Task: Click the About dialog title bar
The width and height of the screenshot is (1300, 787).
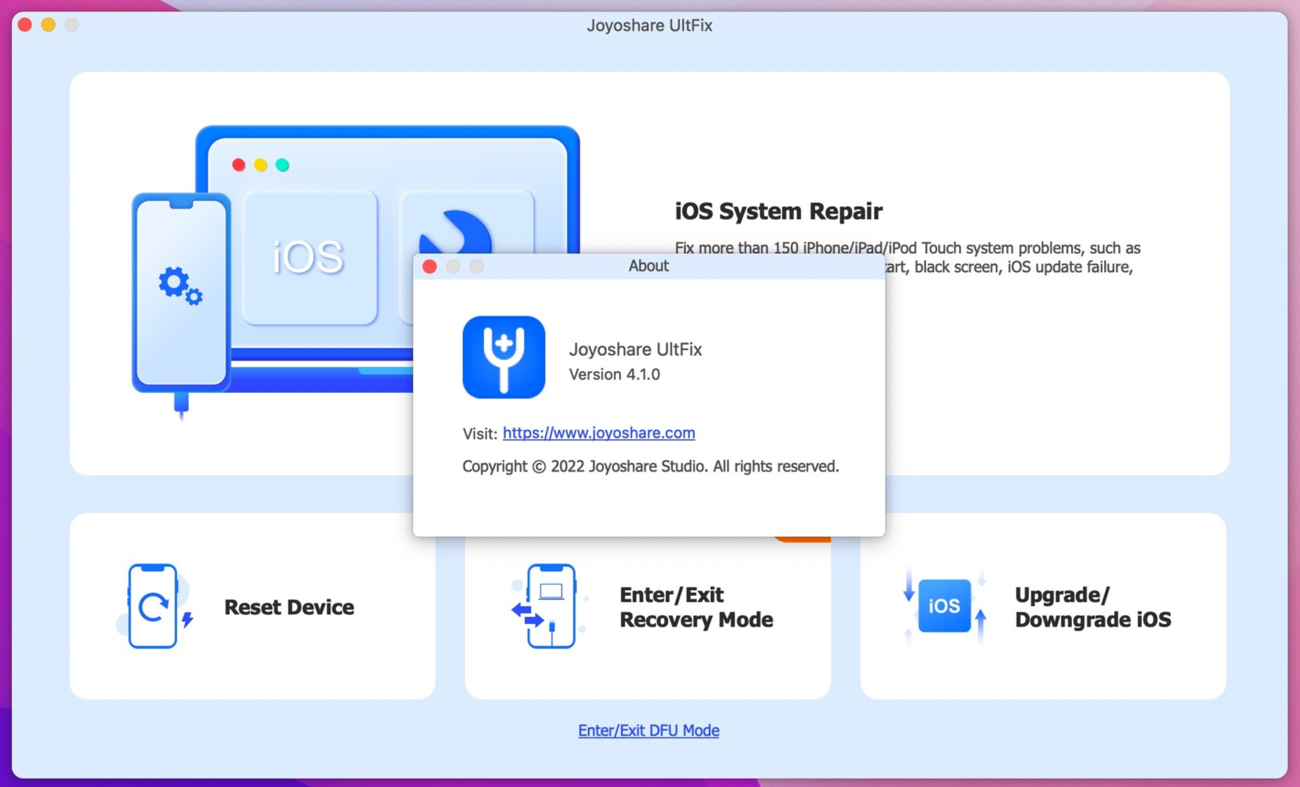Action: [x=648, y=266]
